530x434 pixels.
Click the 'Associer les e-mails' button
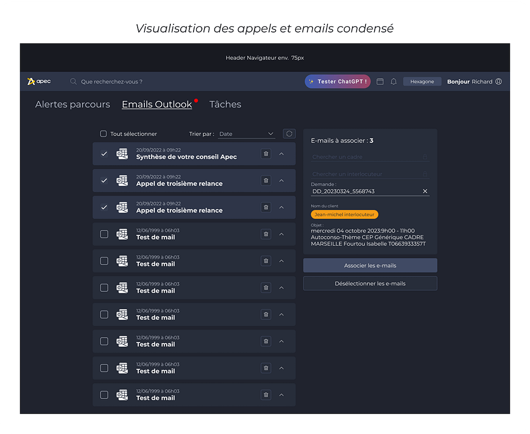coord(370,265)
